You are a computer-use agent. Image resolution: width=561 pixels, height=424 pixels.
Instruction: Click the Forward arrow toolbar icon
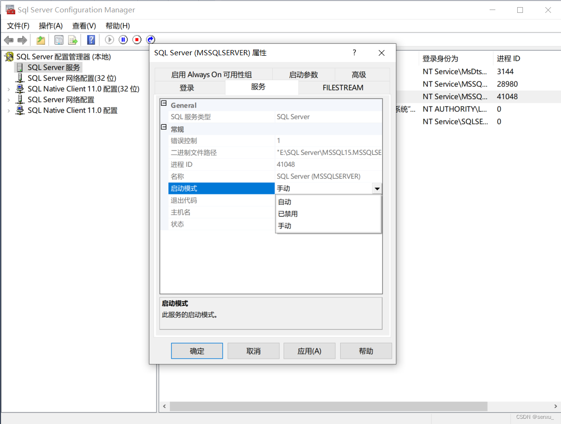(x=22, y=40)
